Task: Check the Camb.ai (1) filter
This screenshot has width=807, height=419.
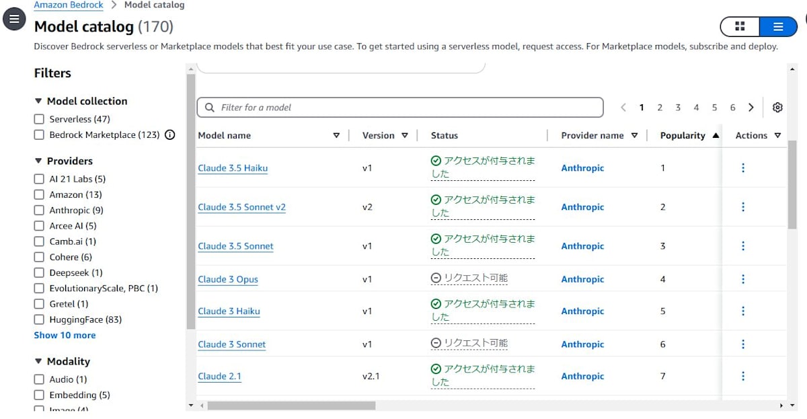Action: coord(39,241)
